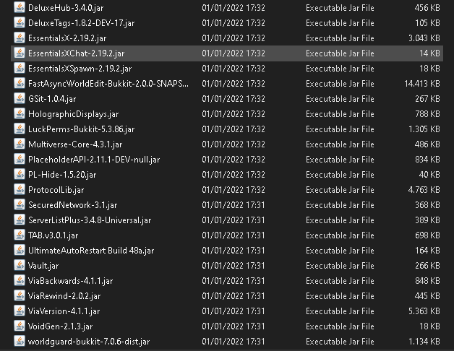Screen dimensions: 454x351
Task: Click the ServerListPlus-3.4.8-Universal.jar entry
Action: click(90, 220)
